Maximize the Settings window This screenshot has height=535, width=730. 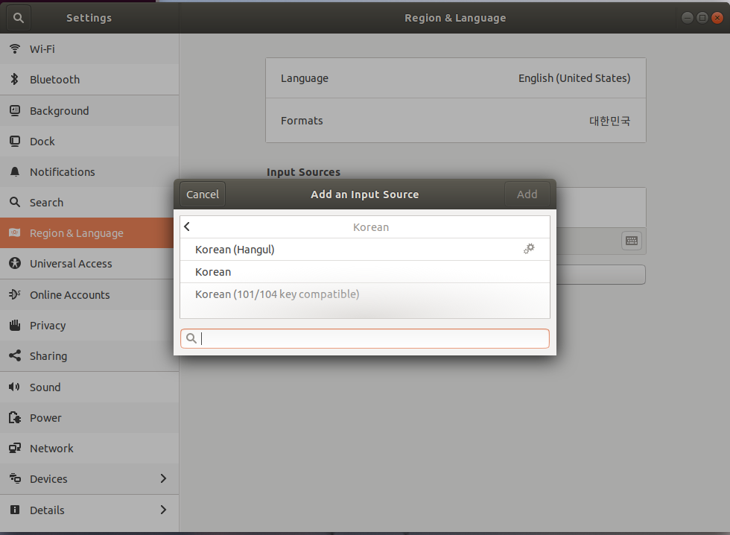click(x=702, y=18)
